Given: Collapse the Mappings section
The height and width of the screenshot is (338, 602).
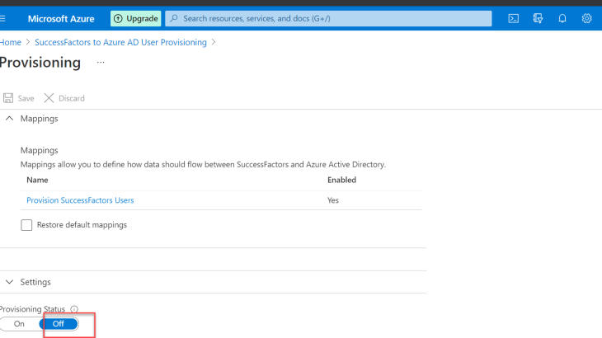Looking at the screenshot, I should [x=9, y=119].
